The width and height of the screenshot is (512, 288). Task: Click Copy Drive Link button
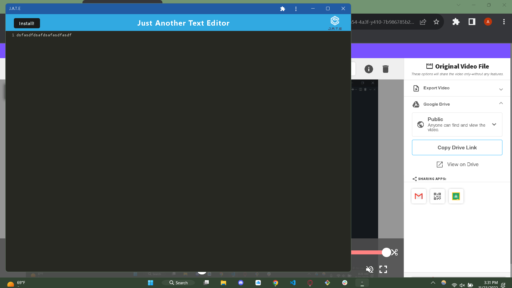(457, 147)
